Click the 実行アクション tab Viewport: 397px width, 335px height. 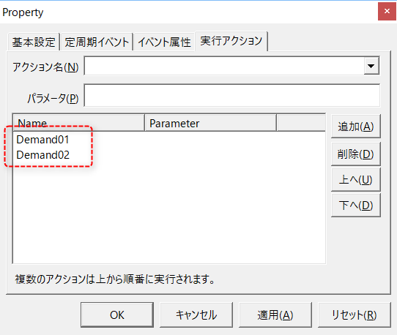click(231, 41)
